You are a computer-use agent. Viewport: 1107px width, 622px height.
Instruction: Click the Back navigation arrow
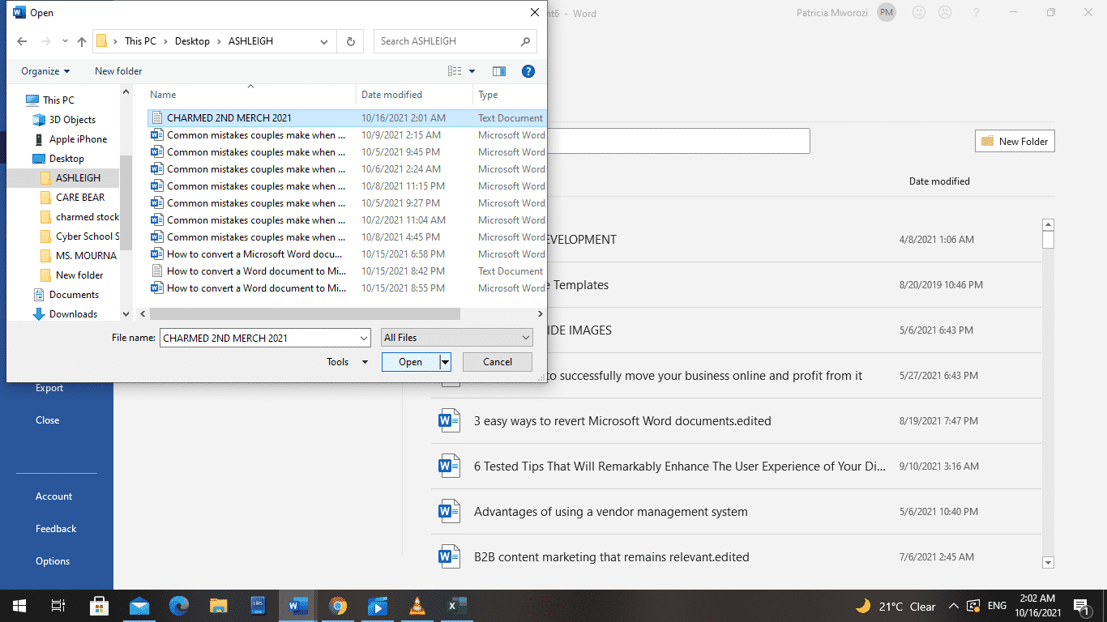point(22,42)
